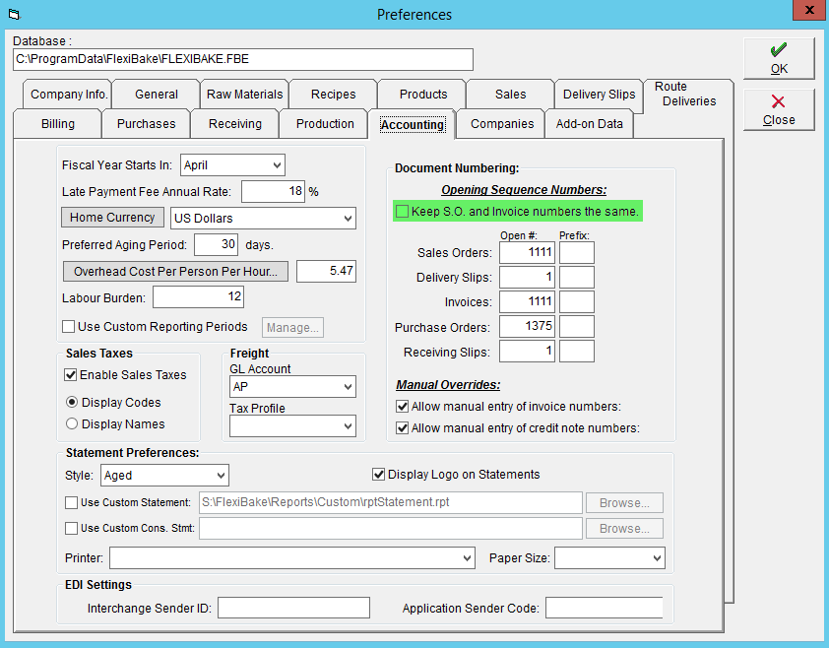Screen dimensions: 829x648
Task: Click Browse for custom statement file
Action: tap(624, 502)
